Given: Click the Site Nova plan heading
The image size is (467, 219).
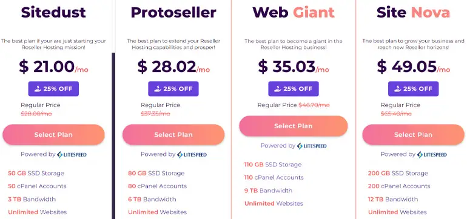Looking at the screenshot, I should (414, 13).
